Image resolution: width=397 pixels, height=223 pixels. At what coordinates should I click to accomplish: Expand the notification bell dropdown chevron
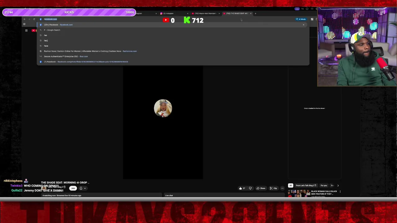click(x=85, y=188)
